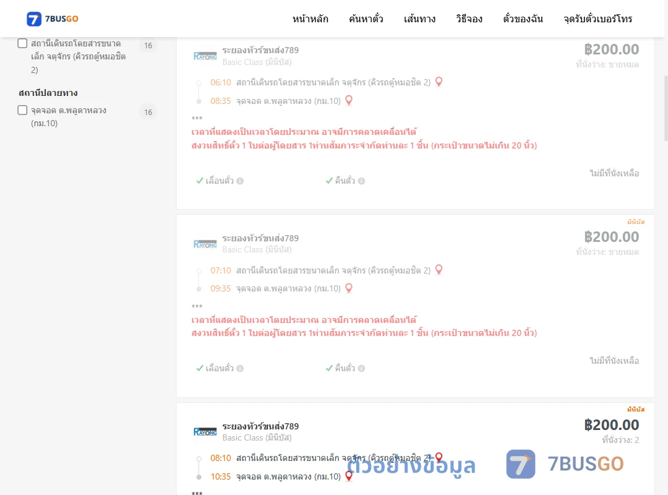Viewport: 668px width, 495px height.
Task: Click map pin for 06:10 departure station
Action: point(439,82)
